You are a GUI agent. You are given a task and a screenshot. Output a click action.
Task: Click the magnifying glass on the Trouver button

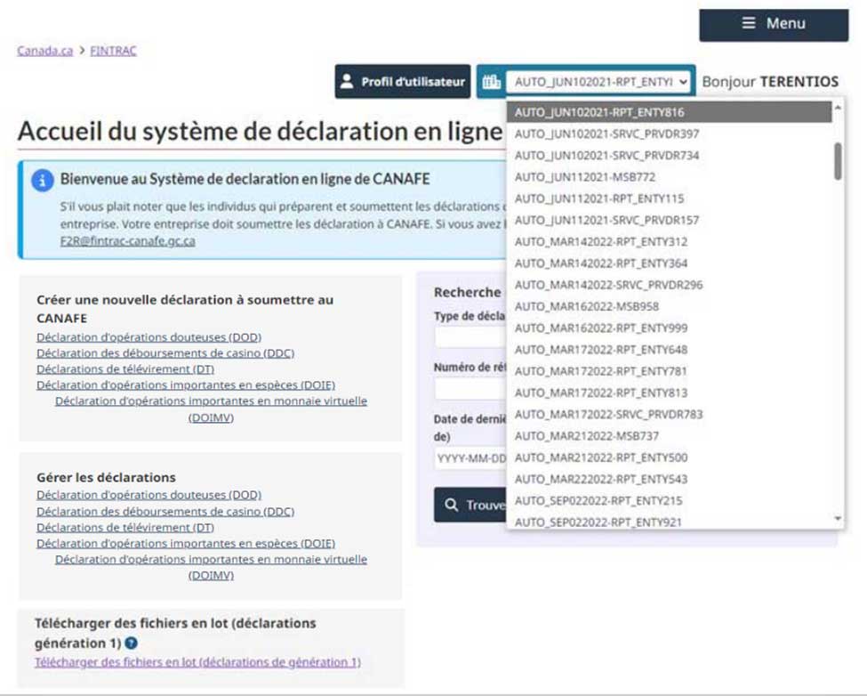452,504
